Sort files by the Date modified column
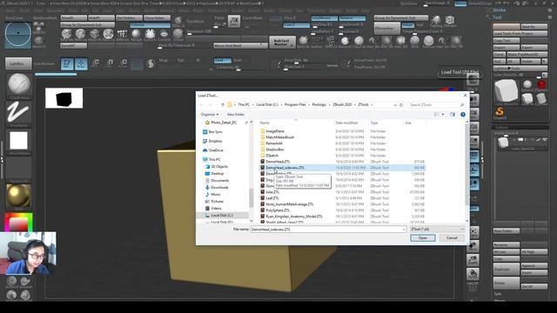 [346, 123]
